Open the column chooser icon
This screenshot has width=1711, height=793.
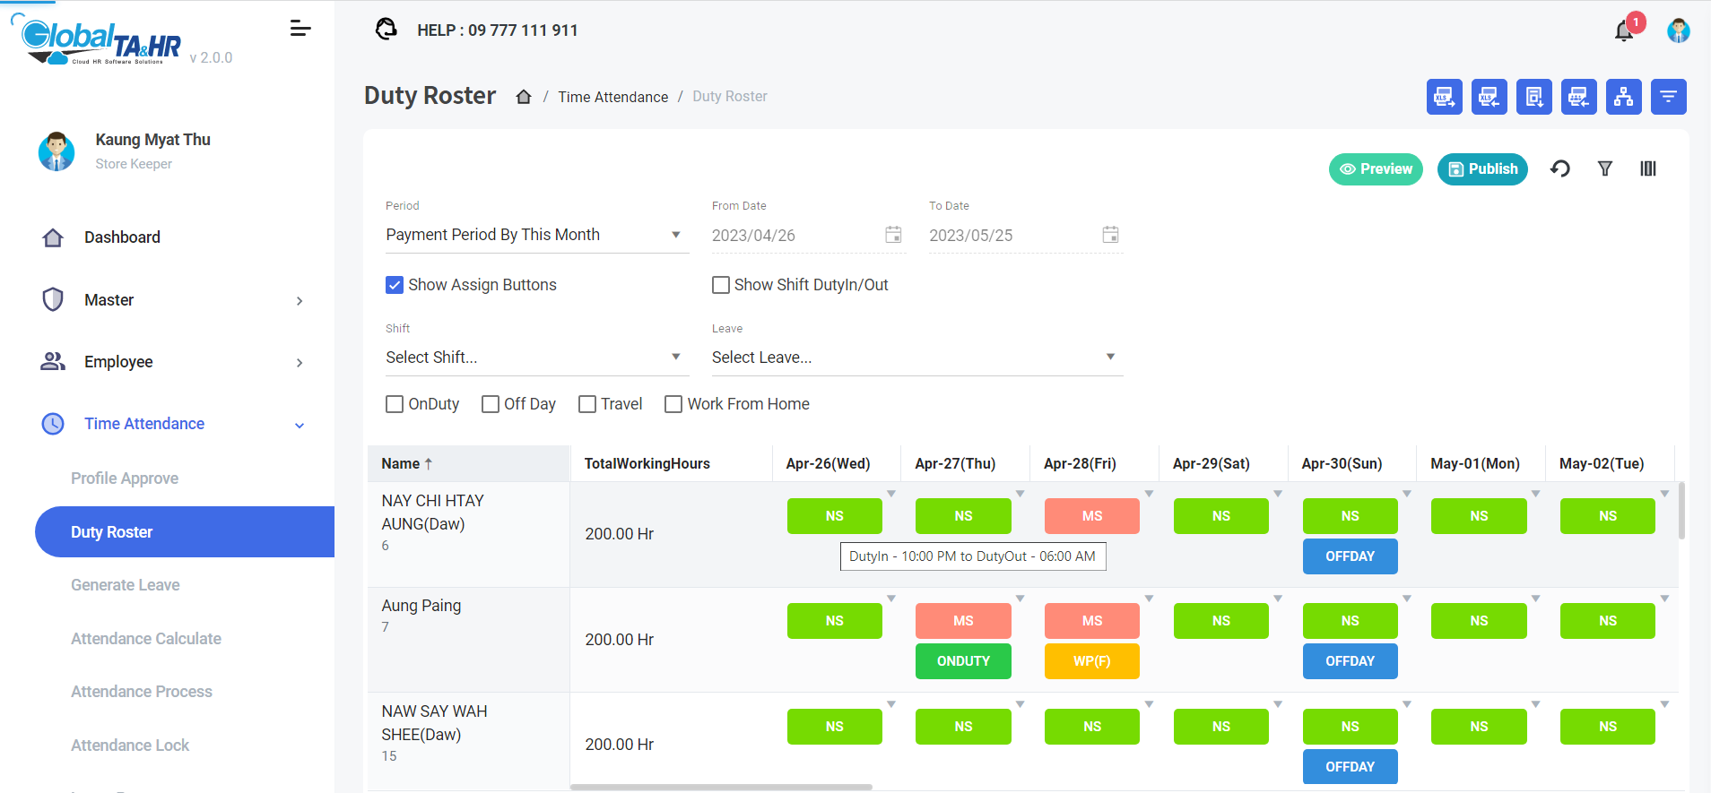coord(1648,168)
